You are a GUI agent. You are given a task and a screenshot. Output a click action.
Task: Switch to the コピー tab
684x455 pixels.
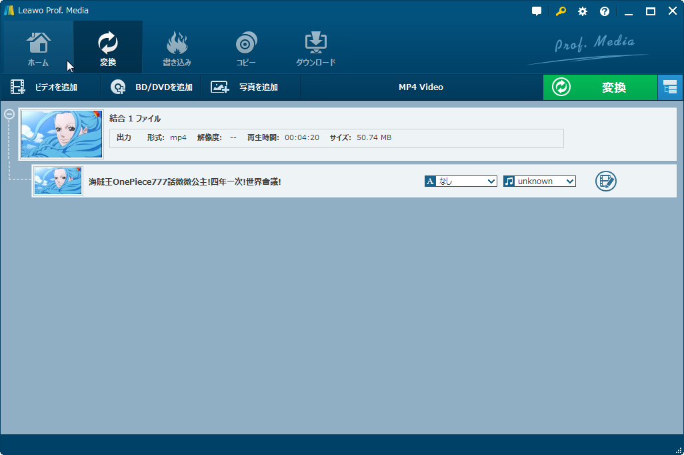click(246, 48)
